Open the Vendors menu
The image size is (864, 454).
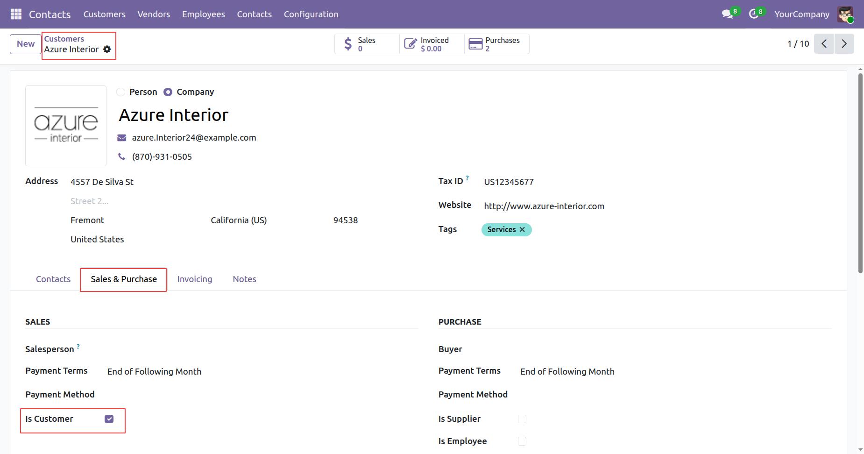[154, 14]
